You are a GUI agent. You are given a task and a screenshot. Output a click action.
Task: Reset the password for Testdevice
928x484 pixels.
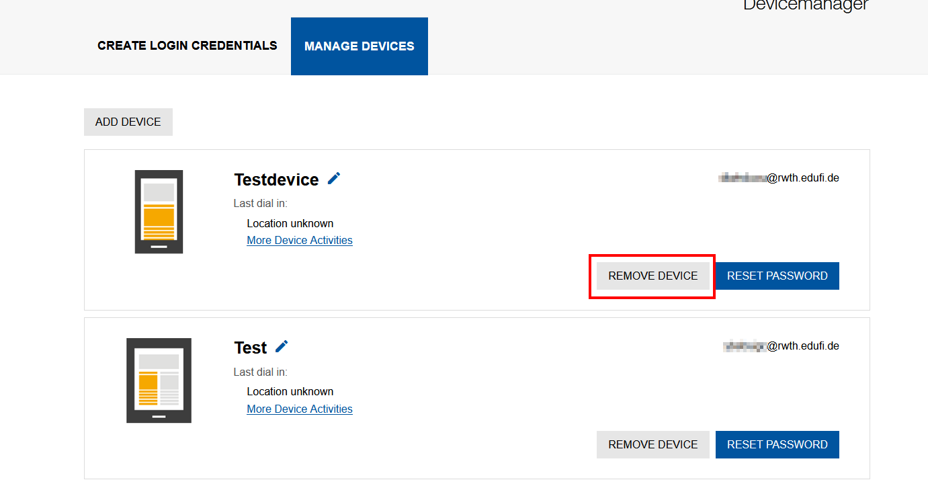coord(777,276)
